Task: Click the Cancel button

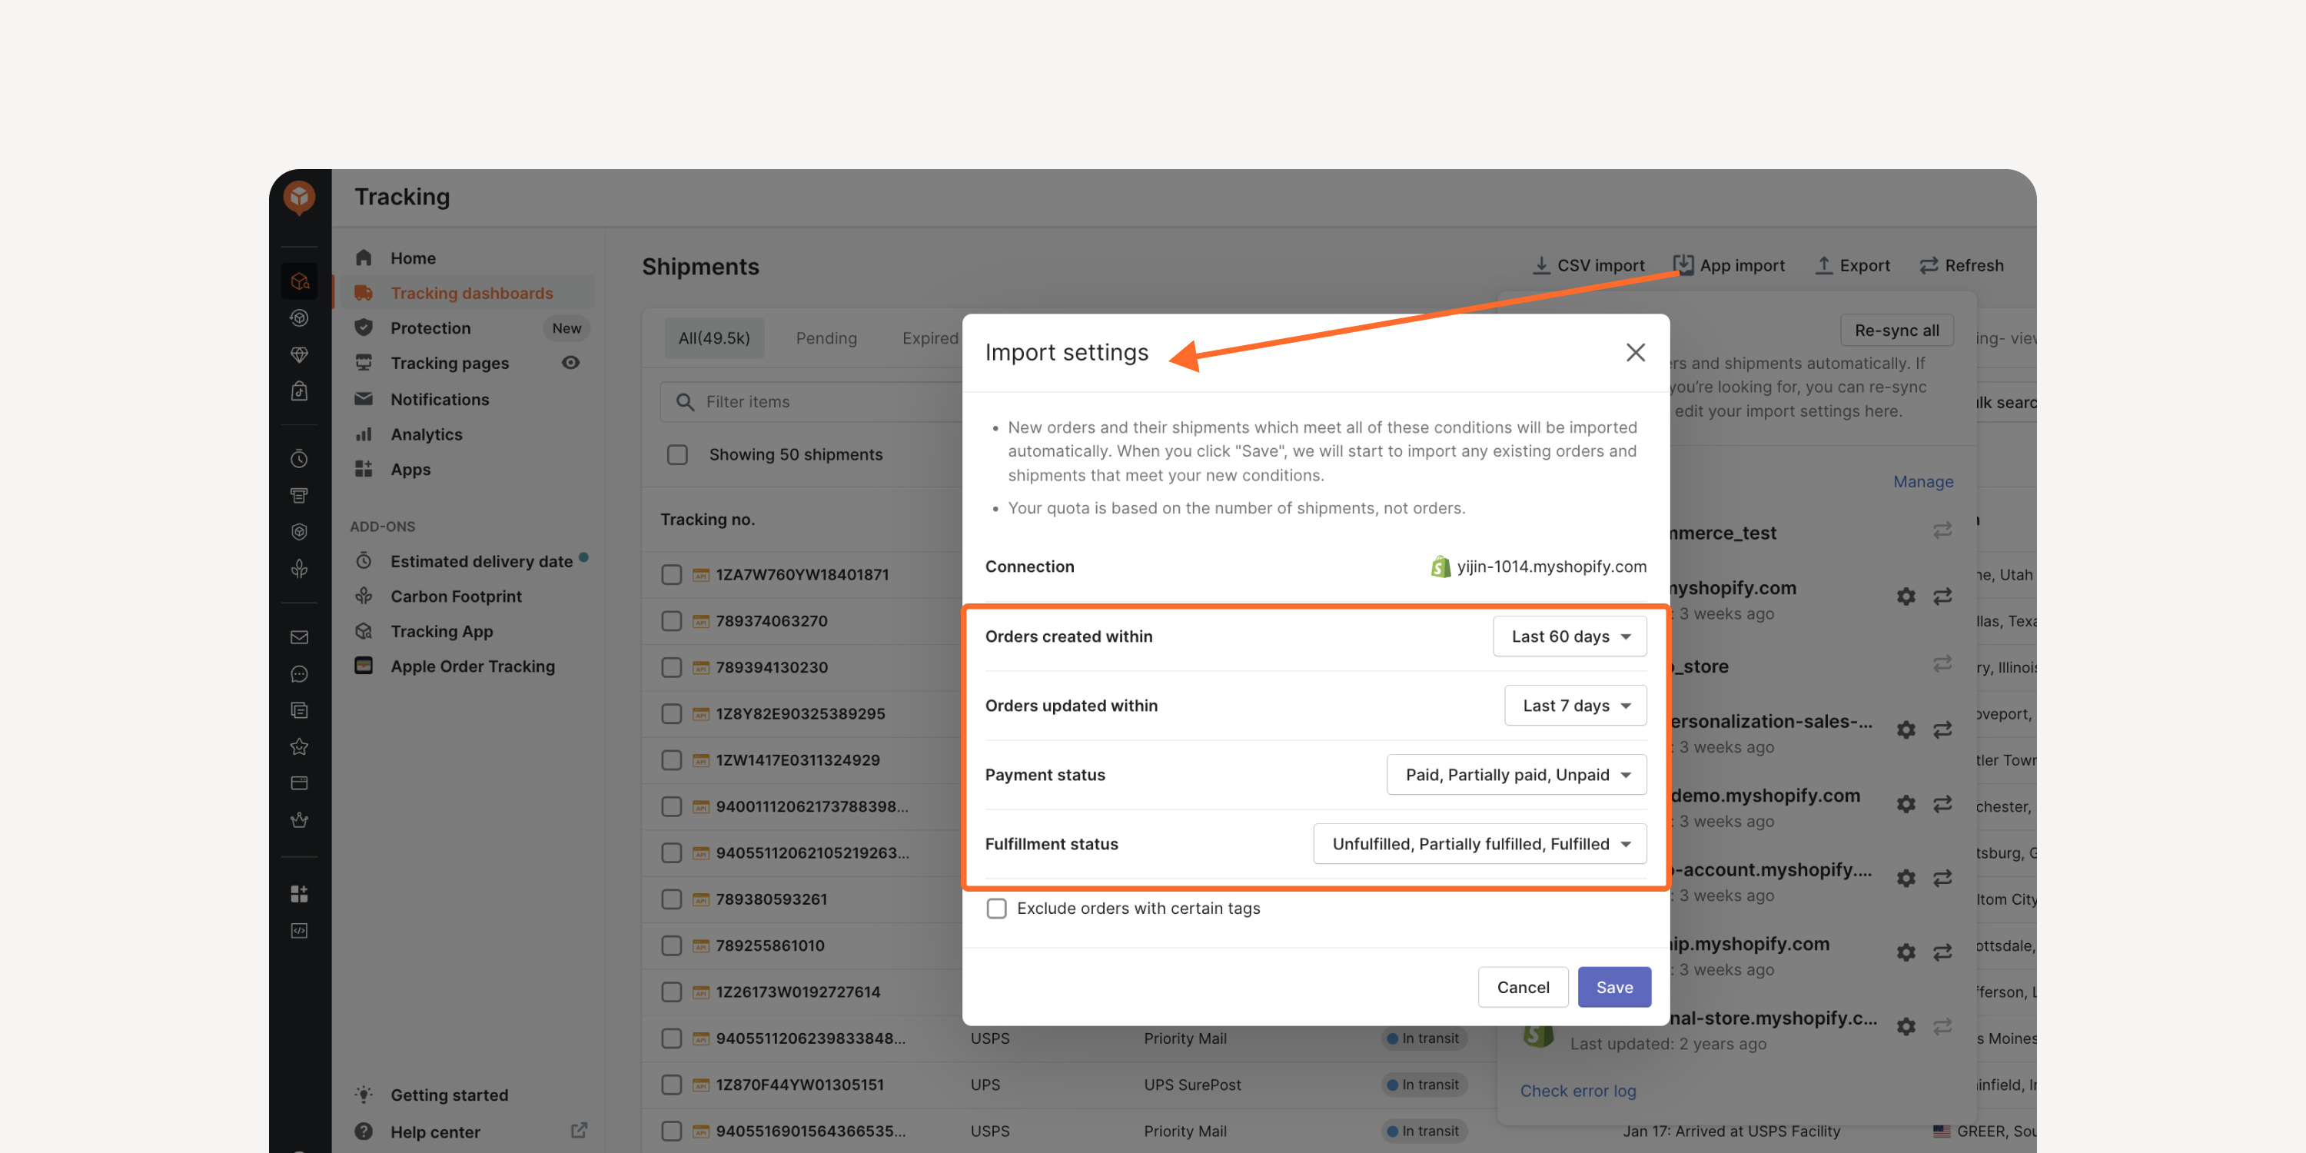Action: 1522,988
